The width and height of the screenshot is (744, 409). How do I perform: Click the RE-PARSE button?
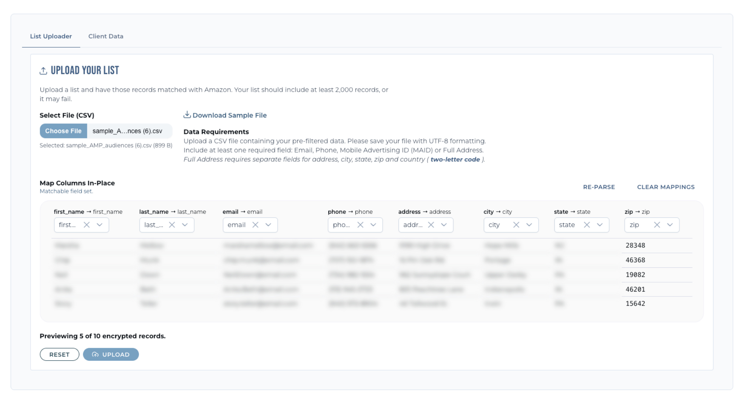599,187
